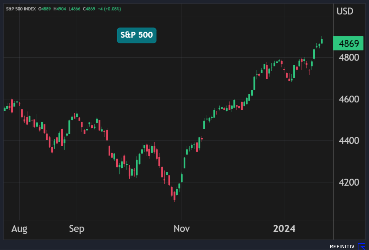
Task: Click the 4400 price axis label
Action: [x=348, y=141]
